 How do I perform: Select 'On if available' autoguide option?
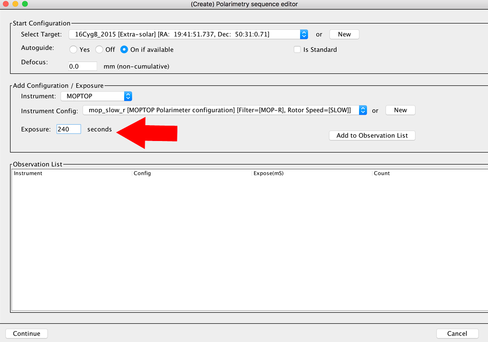point(124,49)
